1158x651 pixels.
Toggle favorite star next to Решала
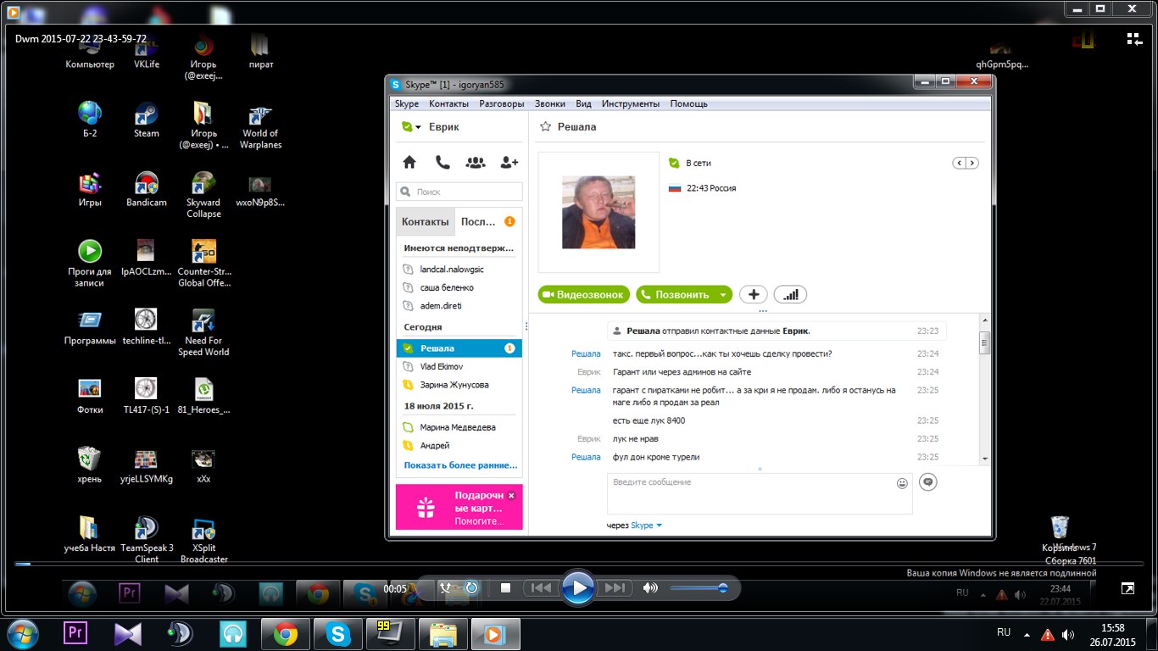click(x=545, y=127)
